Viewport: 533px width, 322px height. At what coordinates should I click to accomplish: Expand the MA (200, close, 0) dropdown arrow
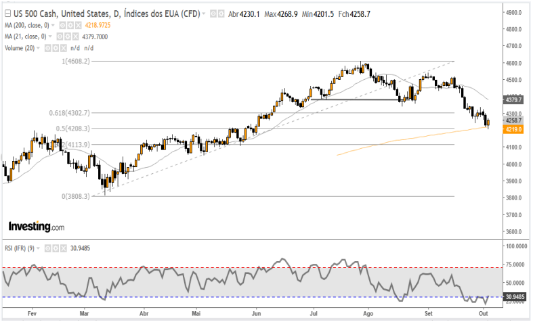tap(53, 25)
